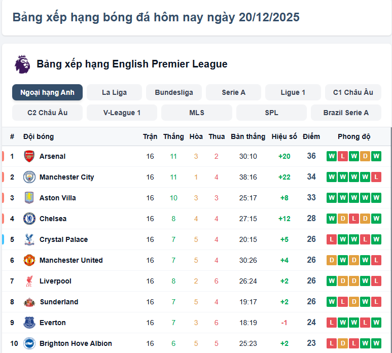Image resolution: width=392 pixels, height=353 pixels.
Task: Click Arsenal's first green W form badge
Action: coord(332,156)
